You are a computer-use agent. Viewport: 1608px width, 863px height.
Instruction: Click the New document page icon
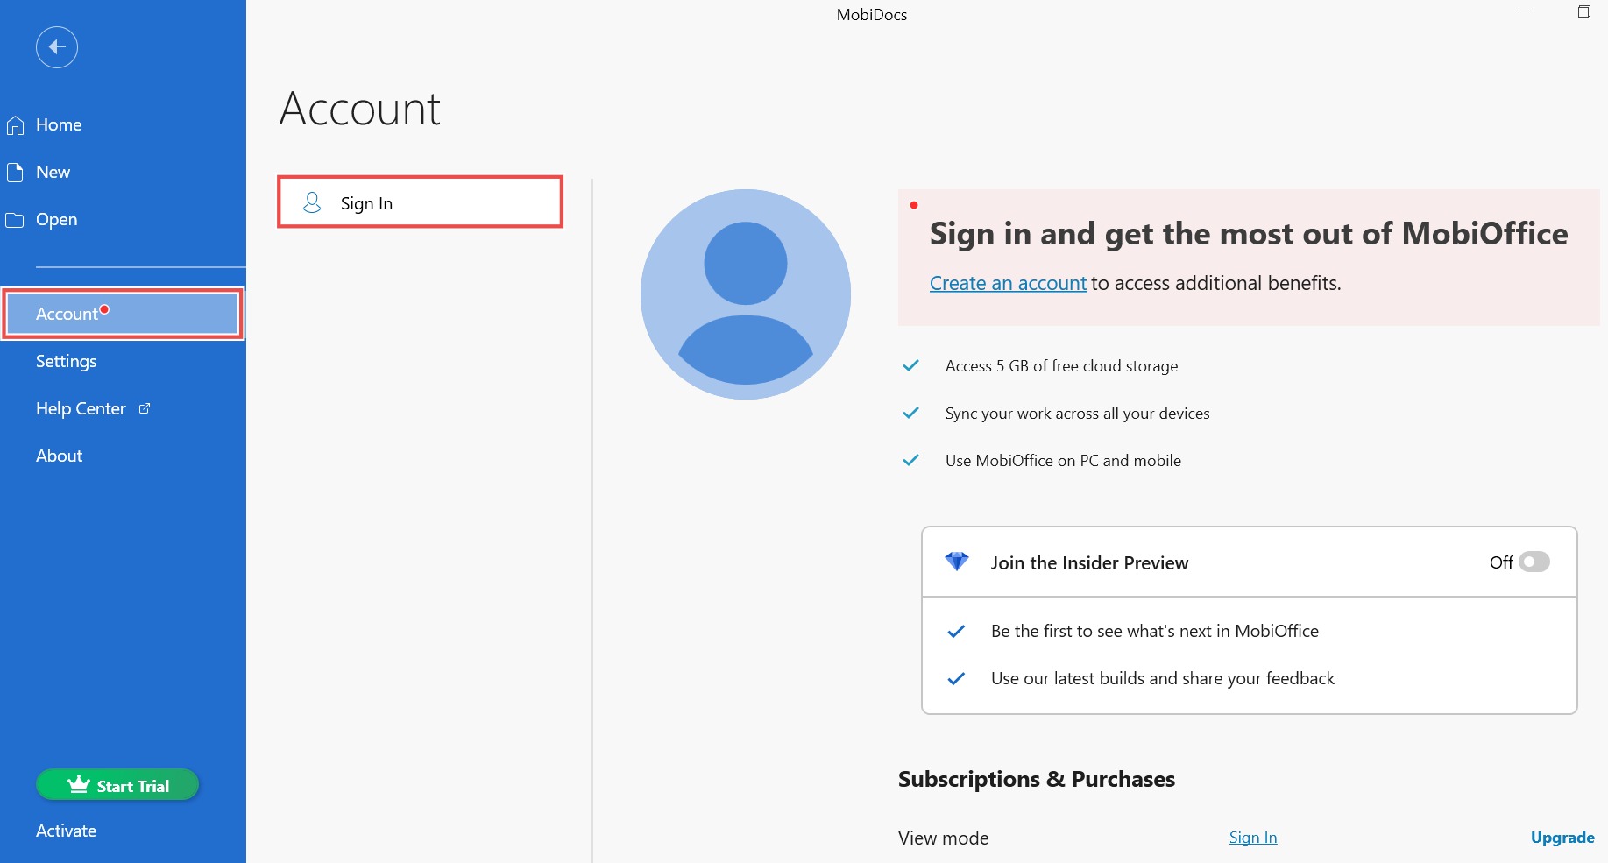tap(15, 173)
